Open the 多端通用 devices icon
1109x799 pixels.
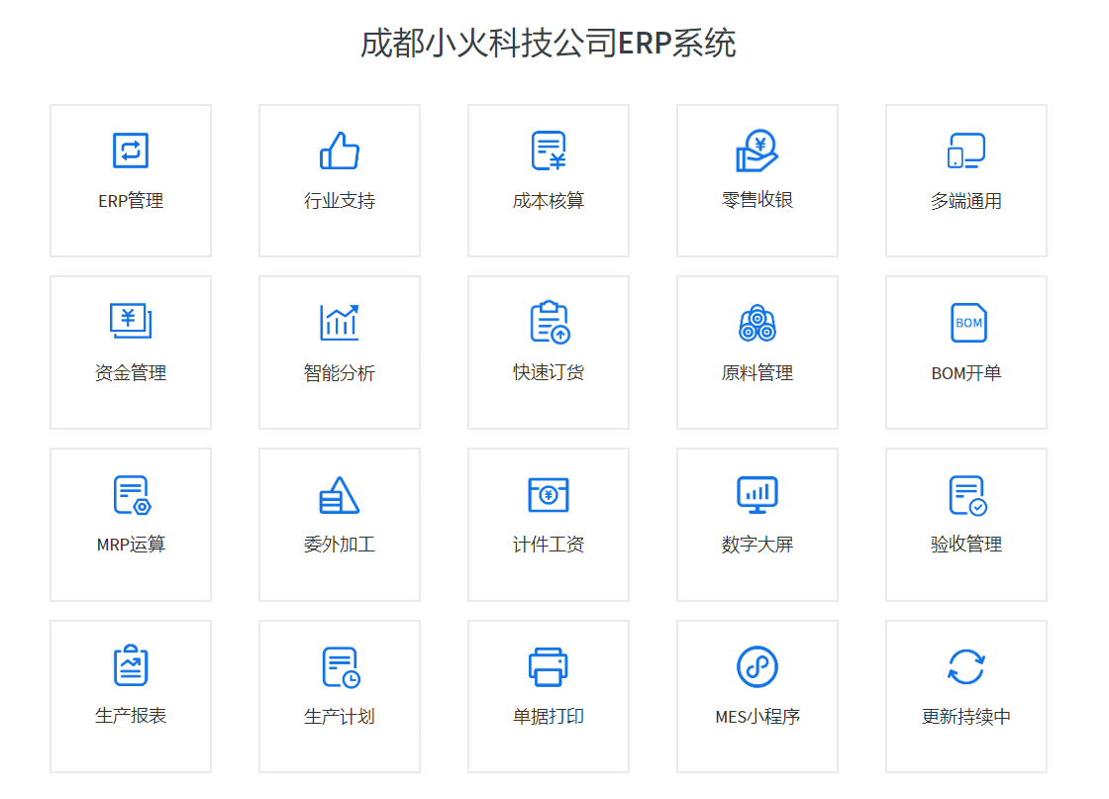966,150
